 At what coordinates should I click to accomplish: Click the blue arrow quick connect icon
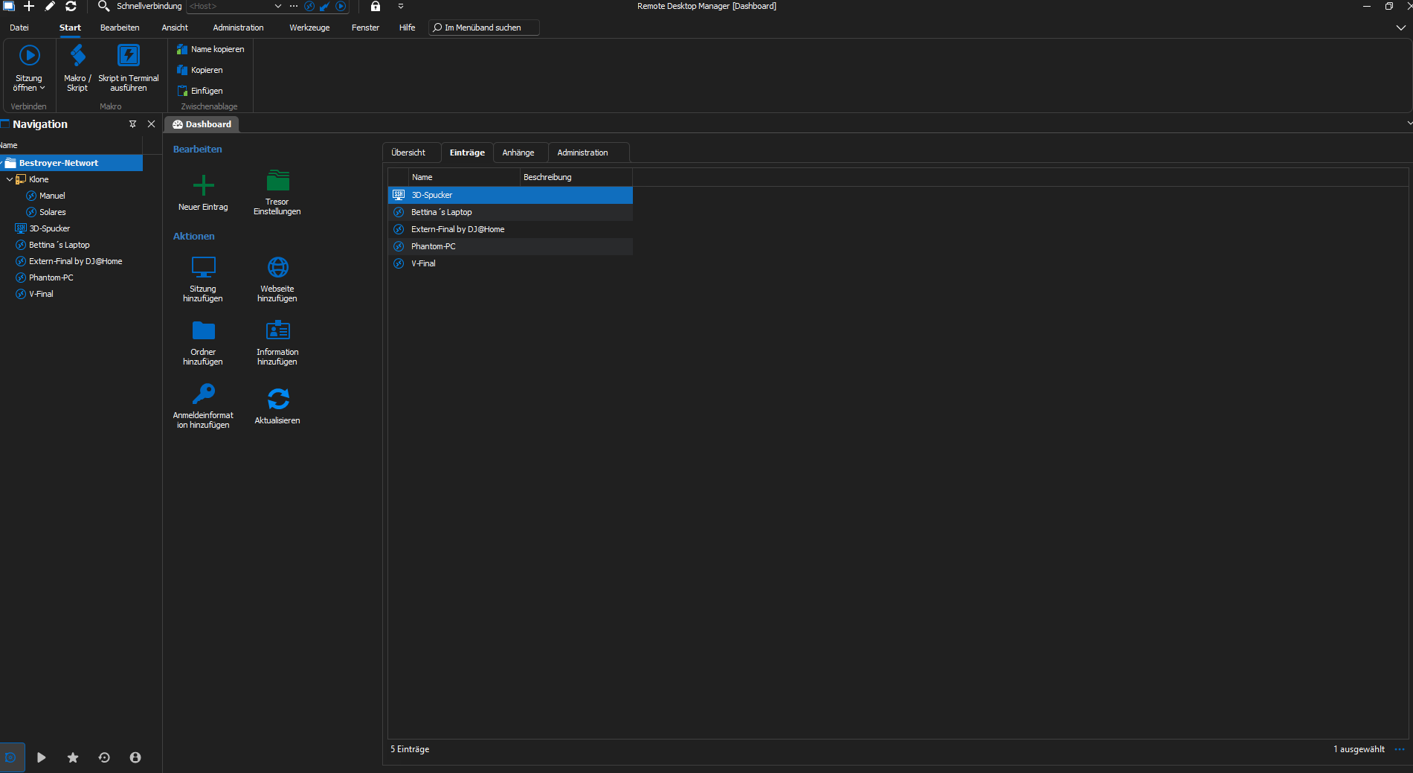click(325, 6)
